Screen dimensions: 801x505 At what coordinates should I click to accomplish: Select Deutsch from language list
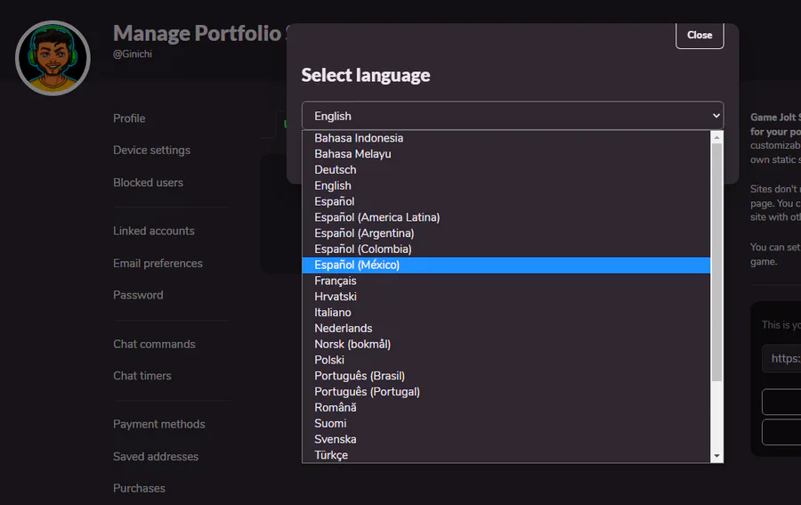(x=336, y=170)
